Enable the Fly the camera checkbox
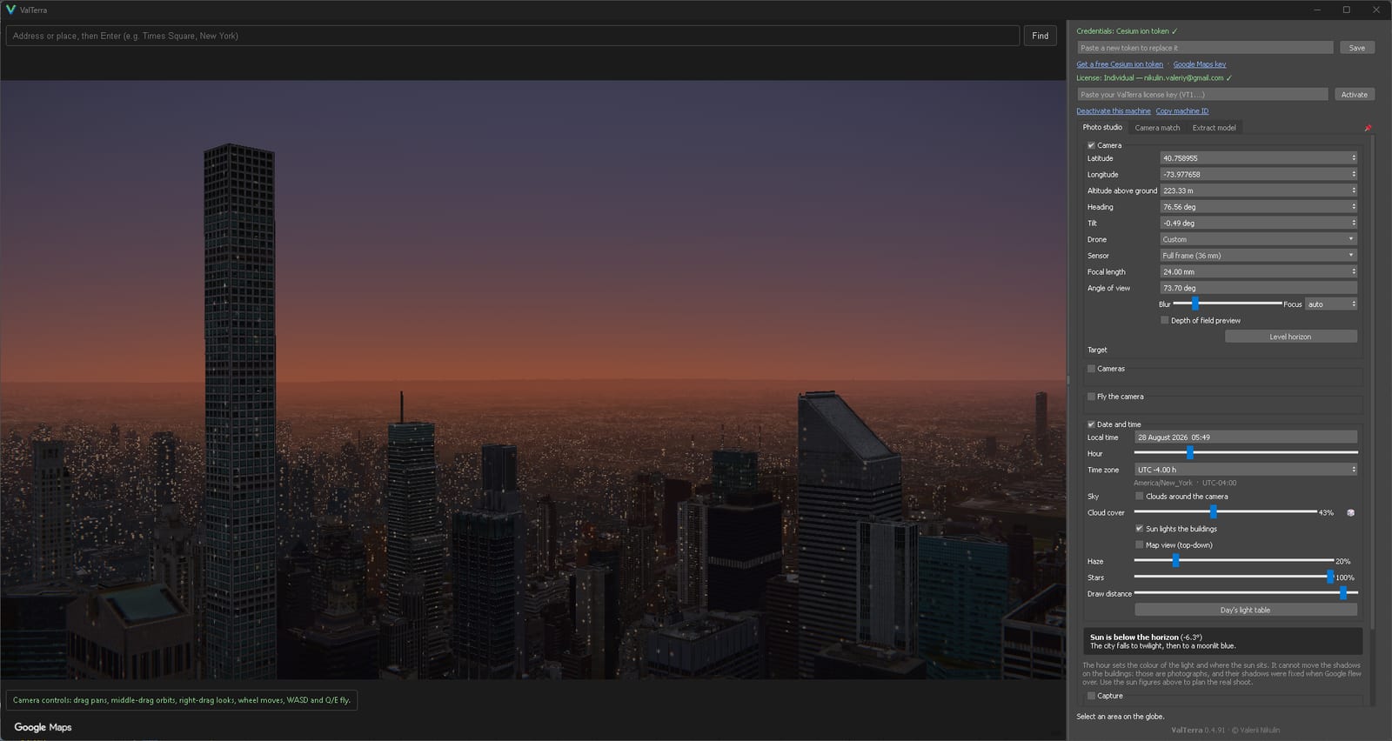This screenshot has width=1392, height=741. 1091,397
